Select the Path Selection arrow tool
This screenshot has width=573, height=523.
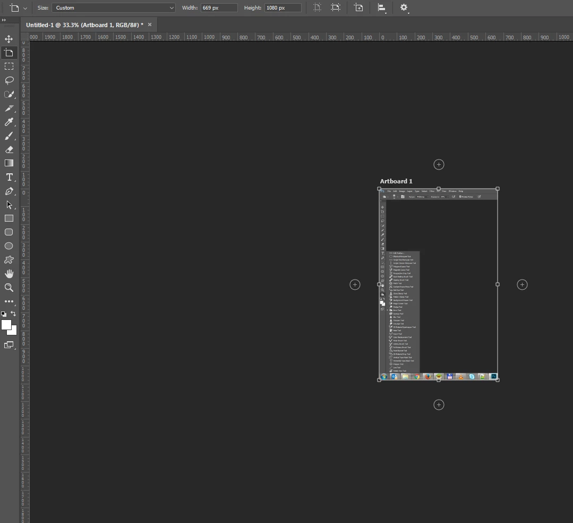pos(9,205)
